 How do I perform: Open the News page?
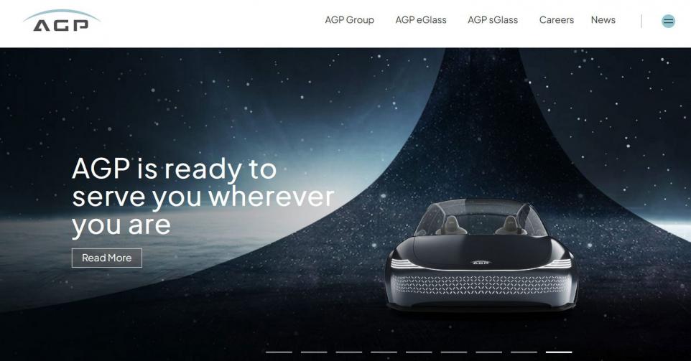pos(603,20)
